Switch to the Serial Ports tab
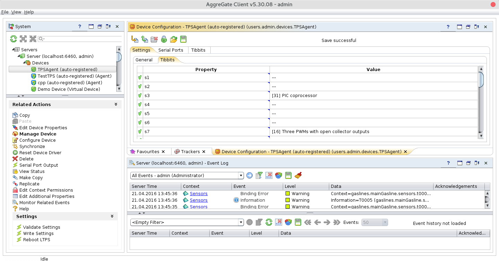 pos(171,50)
